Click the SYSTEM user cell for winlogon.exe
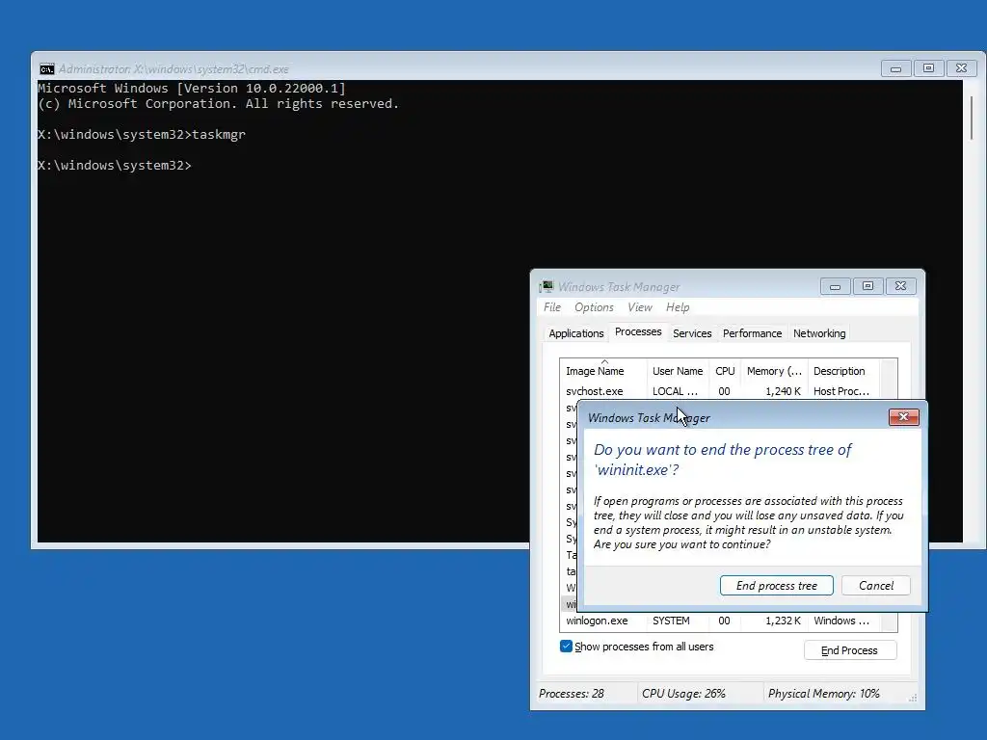This screenshot has height=740, width=987. click(x=671, y=621)
